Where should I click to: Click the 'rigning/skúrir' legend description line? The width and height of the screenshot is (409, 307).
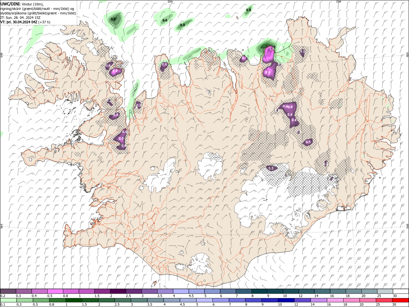(38, 9)
